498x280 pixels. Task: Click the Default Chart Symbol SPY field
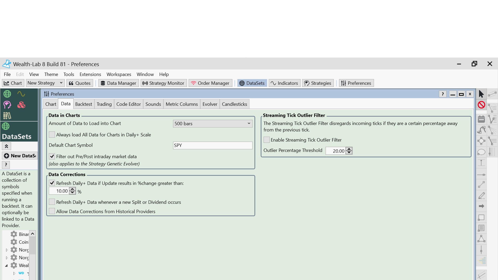[213, 145]
